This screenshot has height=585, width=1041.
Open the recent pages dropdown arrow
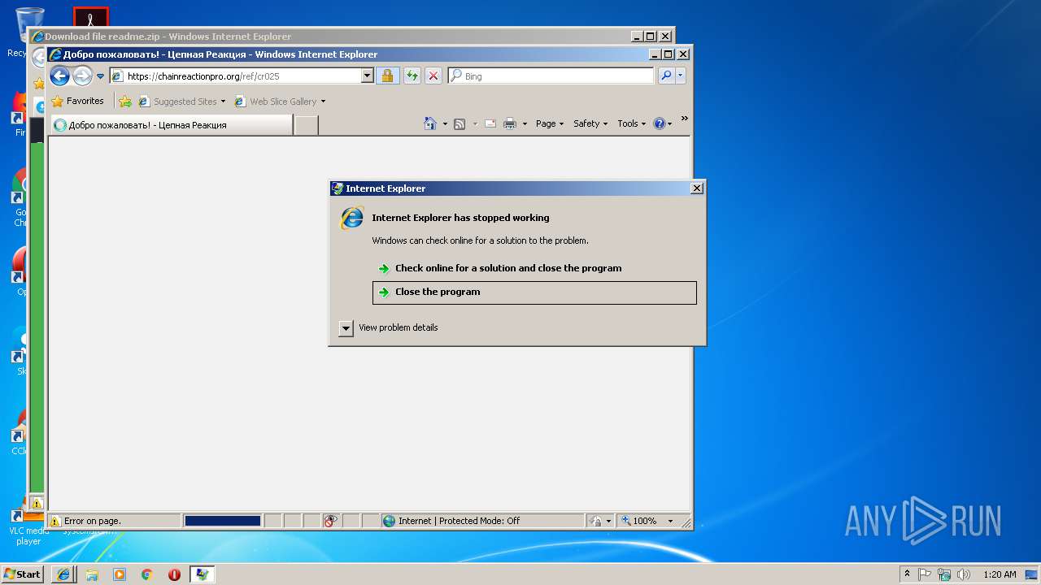(x=101, y=76)
